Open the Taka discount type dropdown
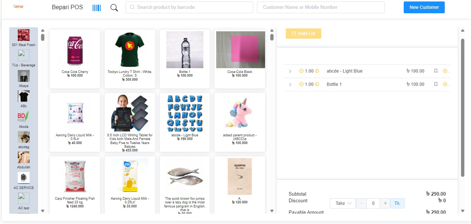 point(343,203)
